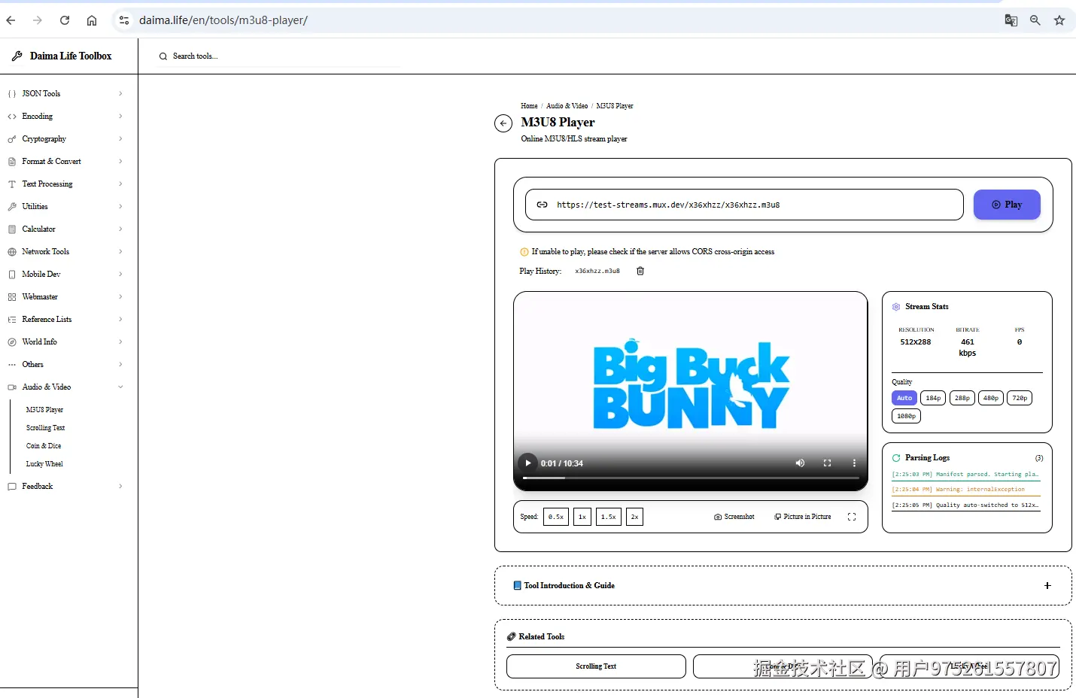Take a Screenshot of the video

tap(734, 517)
